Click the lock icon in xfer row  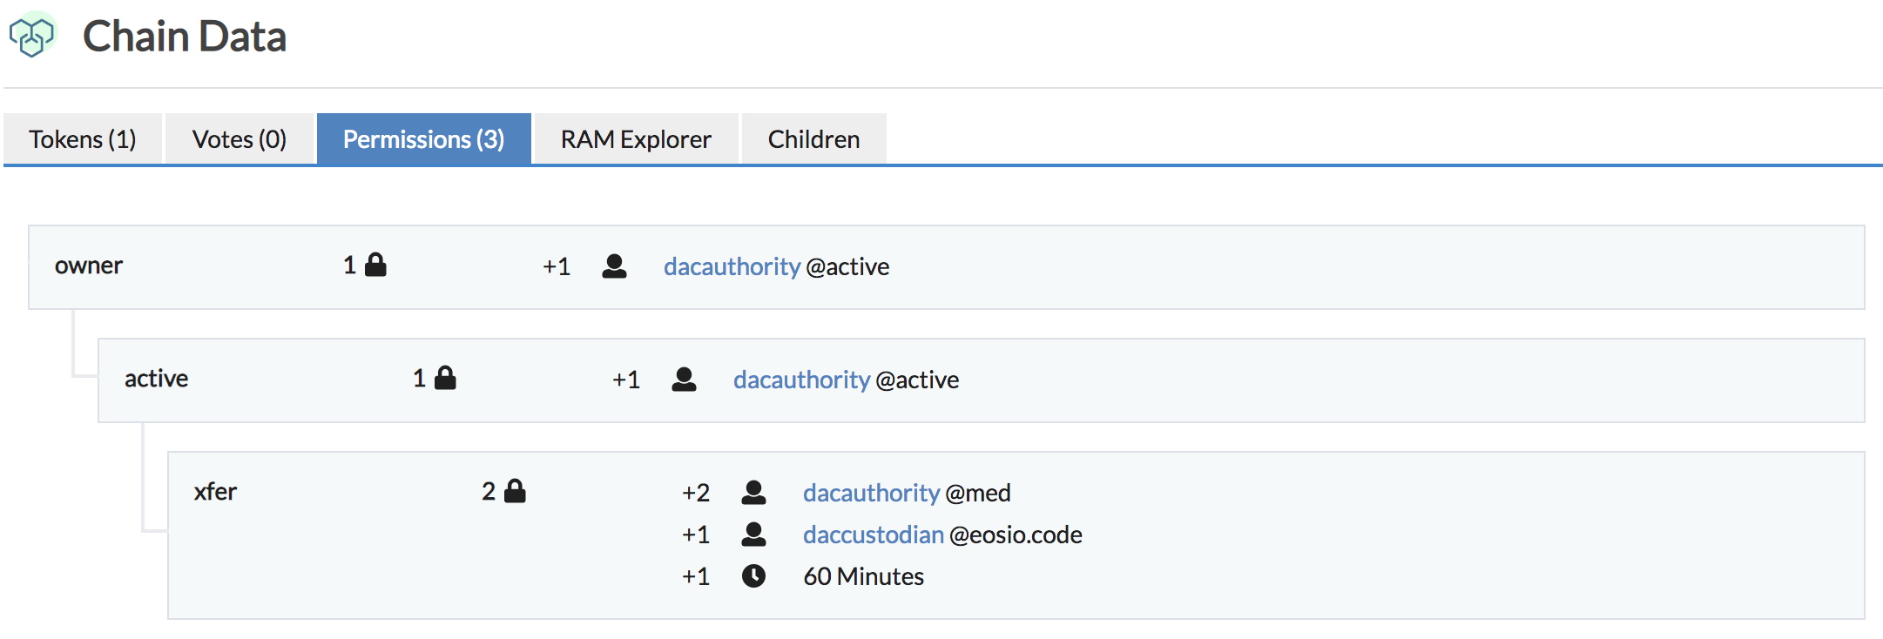pos(515,491)
